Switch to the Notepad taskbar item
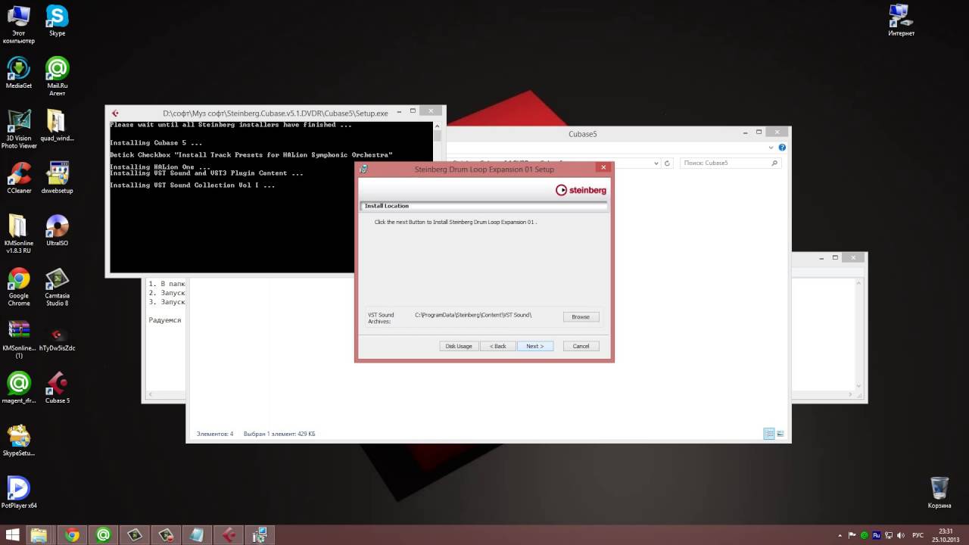Screen dimensions: 969x545 point(197,535)
